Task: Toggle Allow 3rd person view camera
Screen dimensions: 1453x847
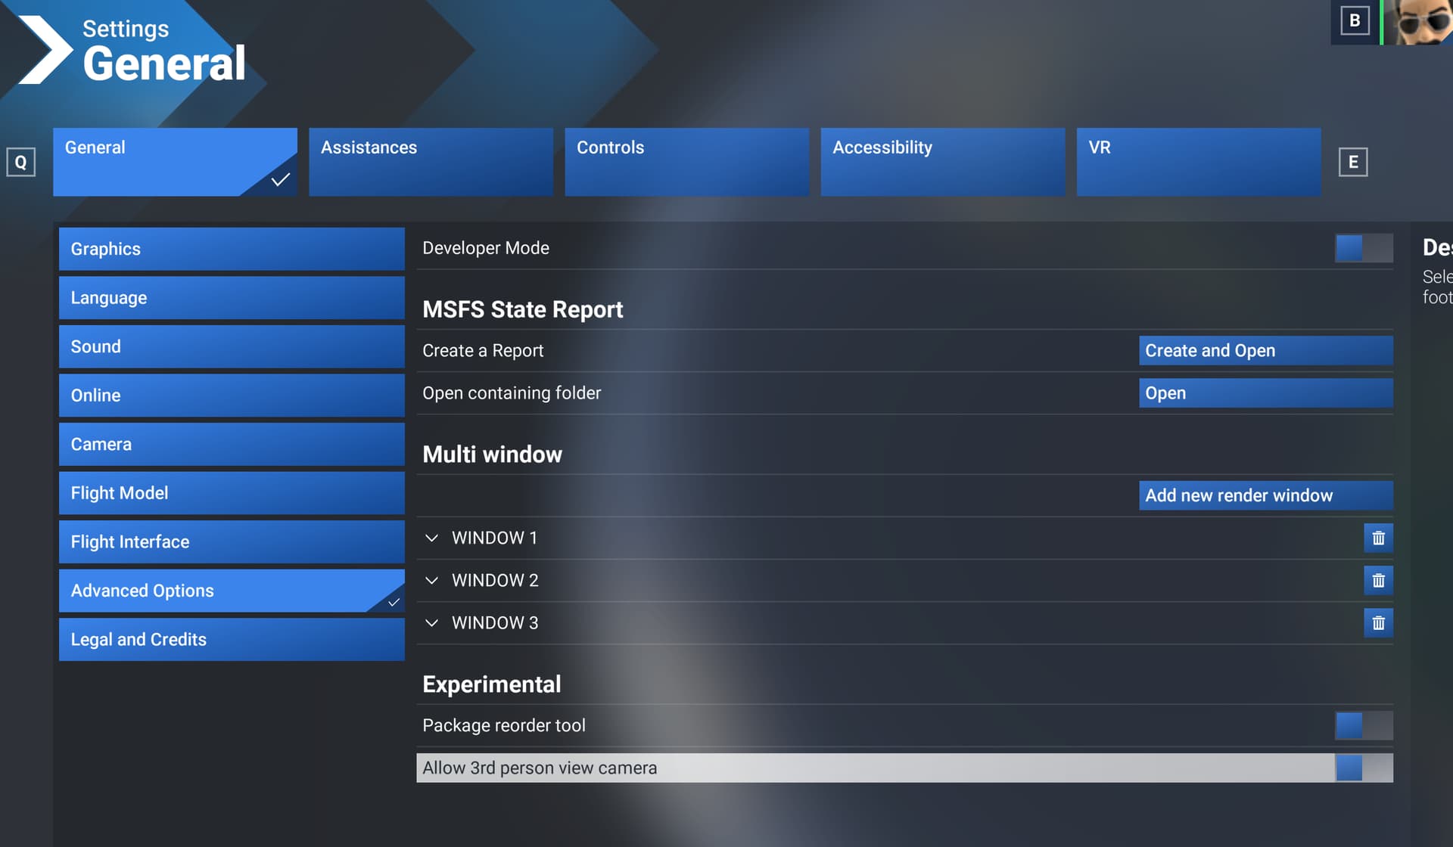Action: click(x=1363, y=768)
